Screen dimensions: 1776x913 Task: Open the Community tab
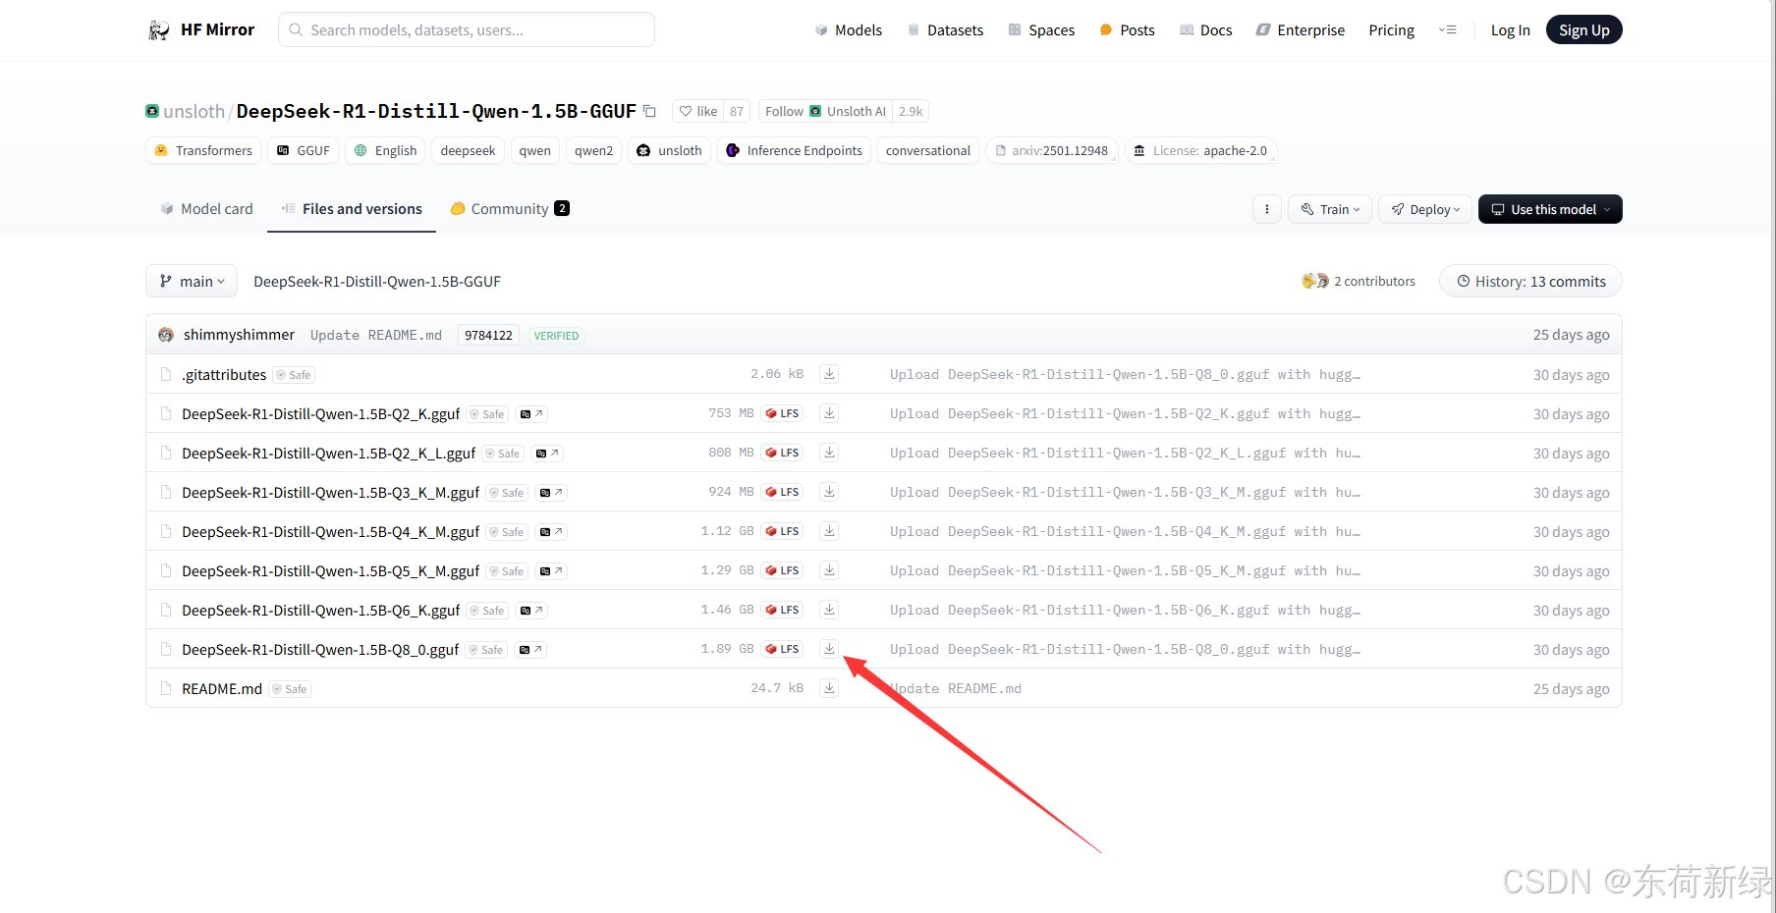click(x=510, y=209)
